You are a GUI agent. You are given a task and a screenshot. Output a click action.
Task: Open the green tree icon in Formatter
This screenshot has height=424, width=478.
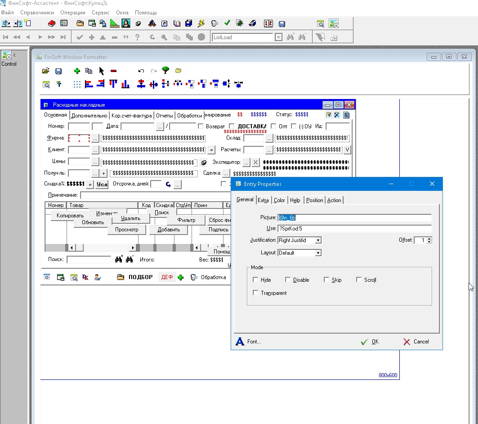coord(165,71)
